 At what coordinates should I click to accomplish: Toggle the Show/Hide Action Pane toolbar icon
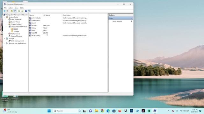pyautogui.click(x=29, y=11)
